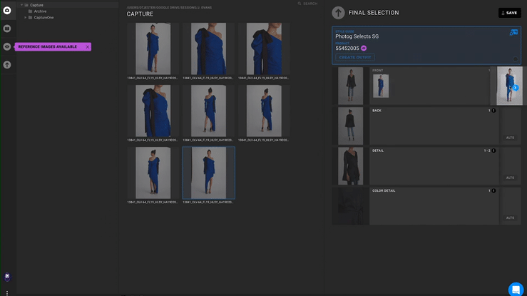This screenshot has width=527, height=296.
Task: Open the Capture camera view in sidebar
Action: (x=7, y=10)
